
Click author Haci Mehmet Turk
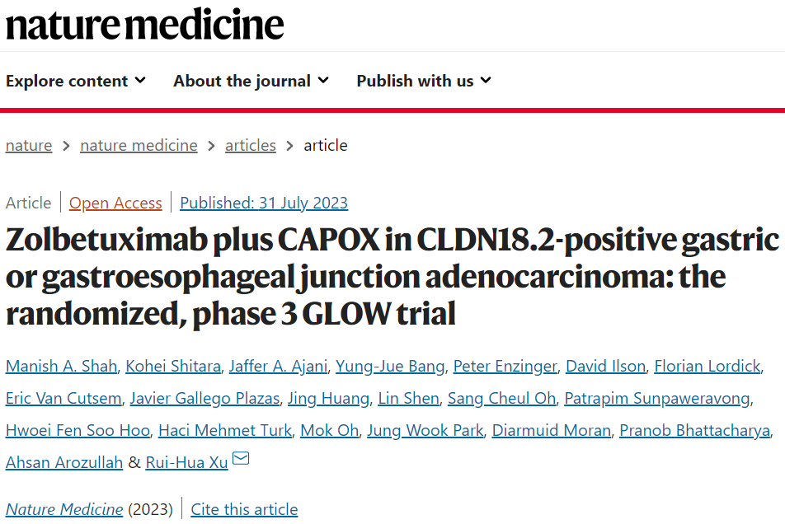tap(225, 430)
